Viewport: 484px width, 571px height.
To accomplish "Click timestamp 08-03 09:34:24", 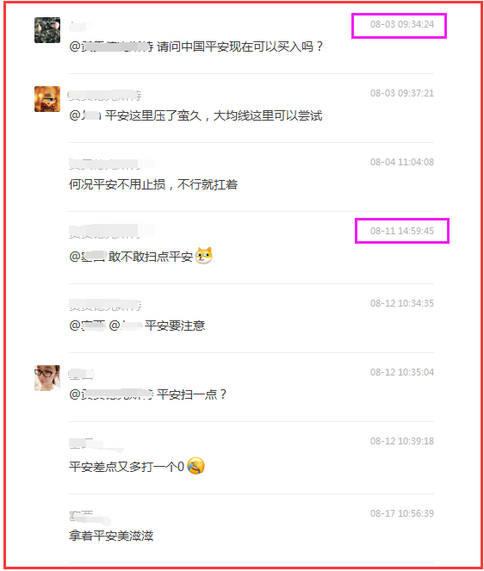I will click(x=402, y=24).
